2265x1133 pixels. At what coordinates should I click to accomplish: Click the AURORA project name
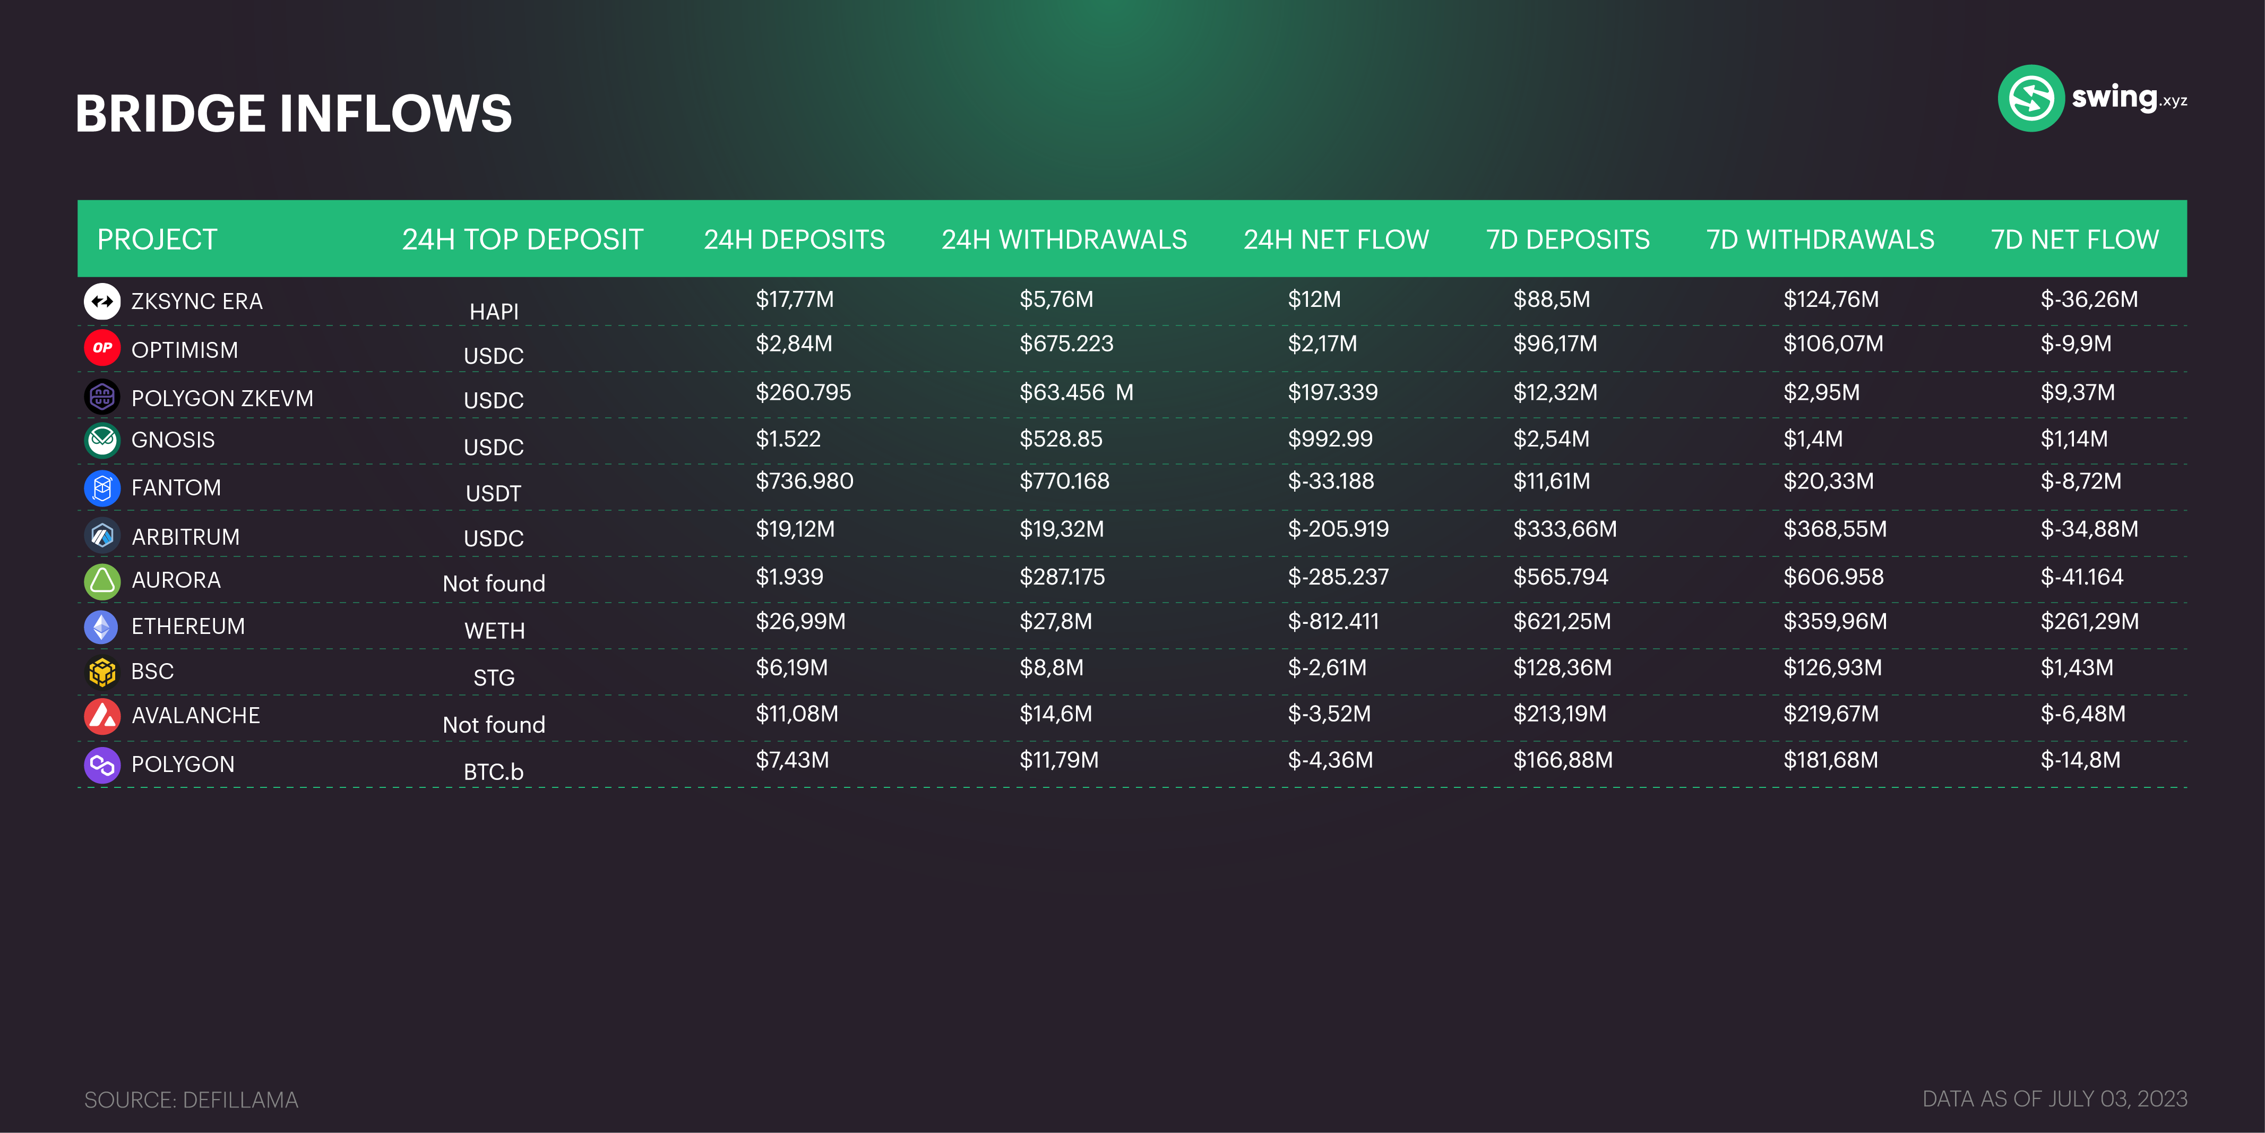176,581
